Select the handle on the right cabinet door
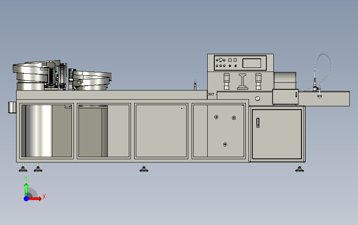 point(258,123)
